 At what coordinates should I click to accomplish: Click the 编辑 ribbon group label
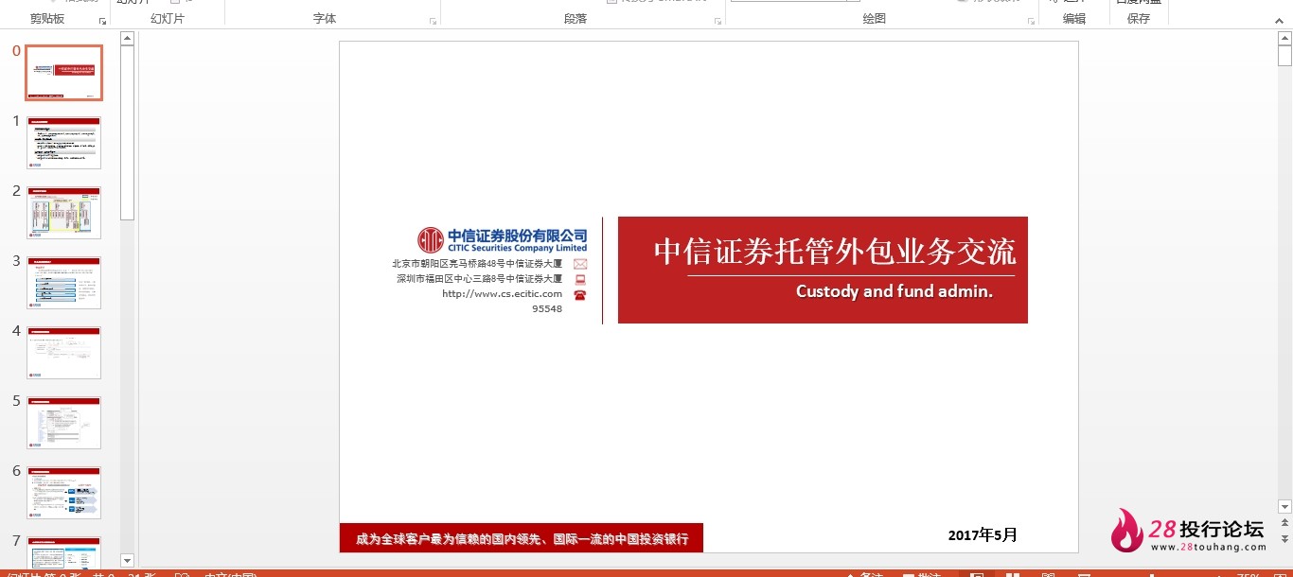click(1073, 19)
